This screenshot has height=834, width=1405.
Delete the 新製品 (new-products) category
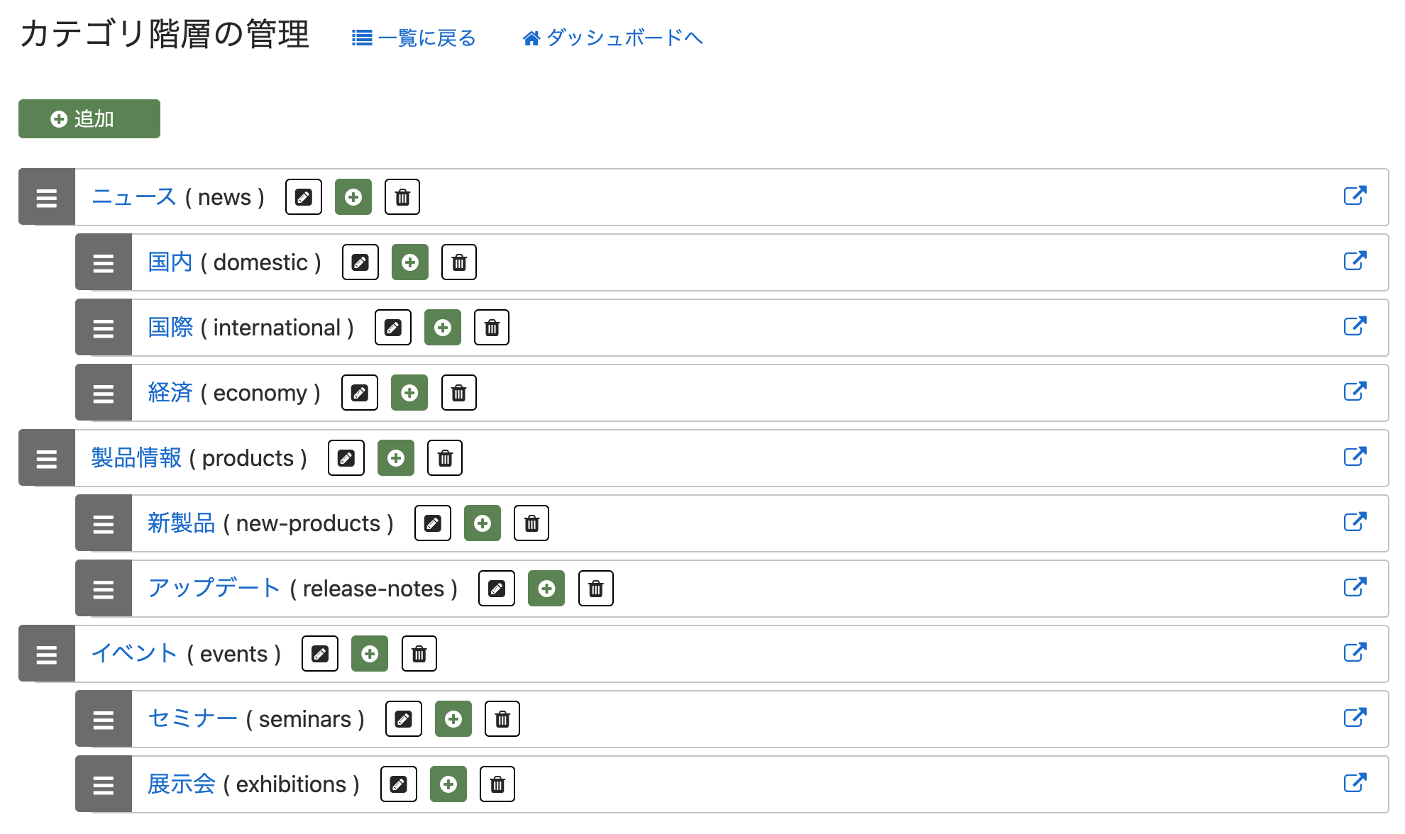pyautogui.click(x=531, y=523)
